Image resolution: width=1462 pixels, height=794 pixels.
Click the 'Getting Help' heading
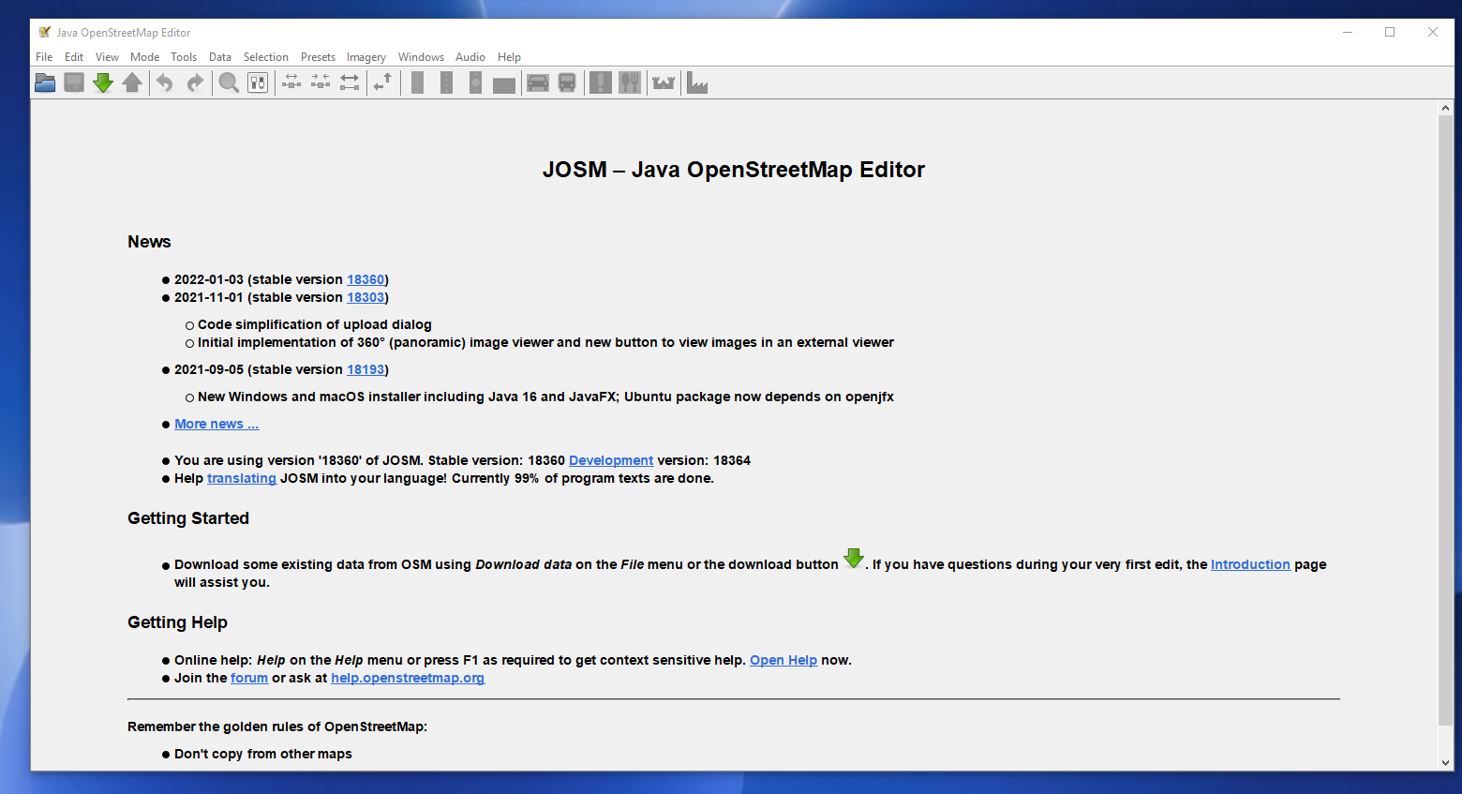[x=177, y=622]
